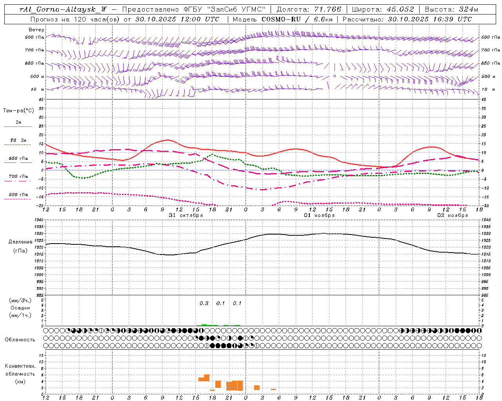
Task: Click the Конвективн. label
Action: click(20, 366)
